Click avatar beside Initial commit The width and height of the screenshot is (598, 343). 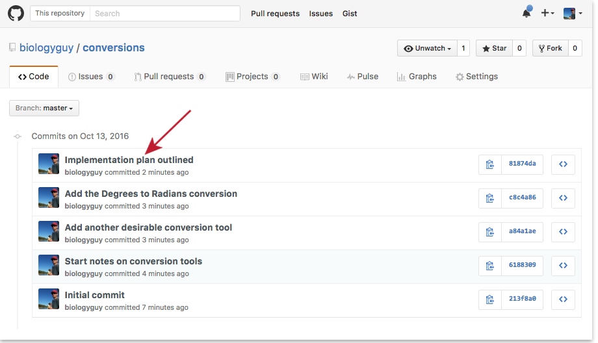pos(49,299)
